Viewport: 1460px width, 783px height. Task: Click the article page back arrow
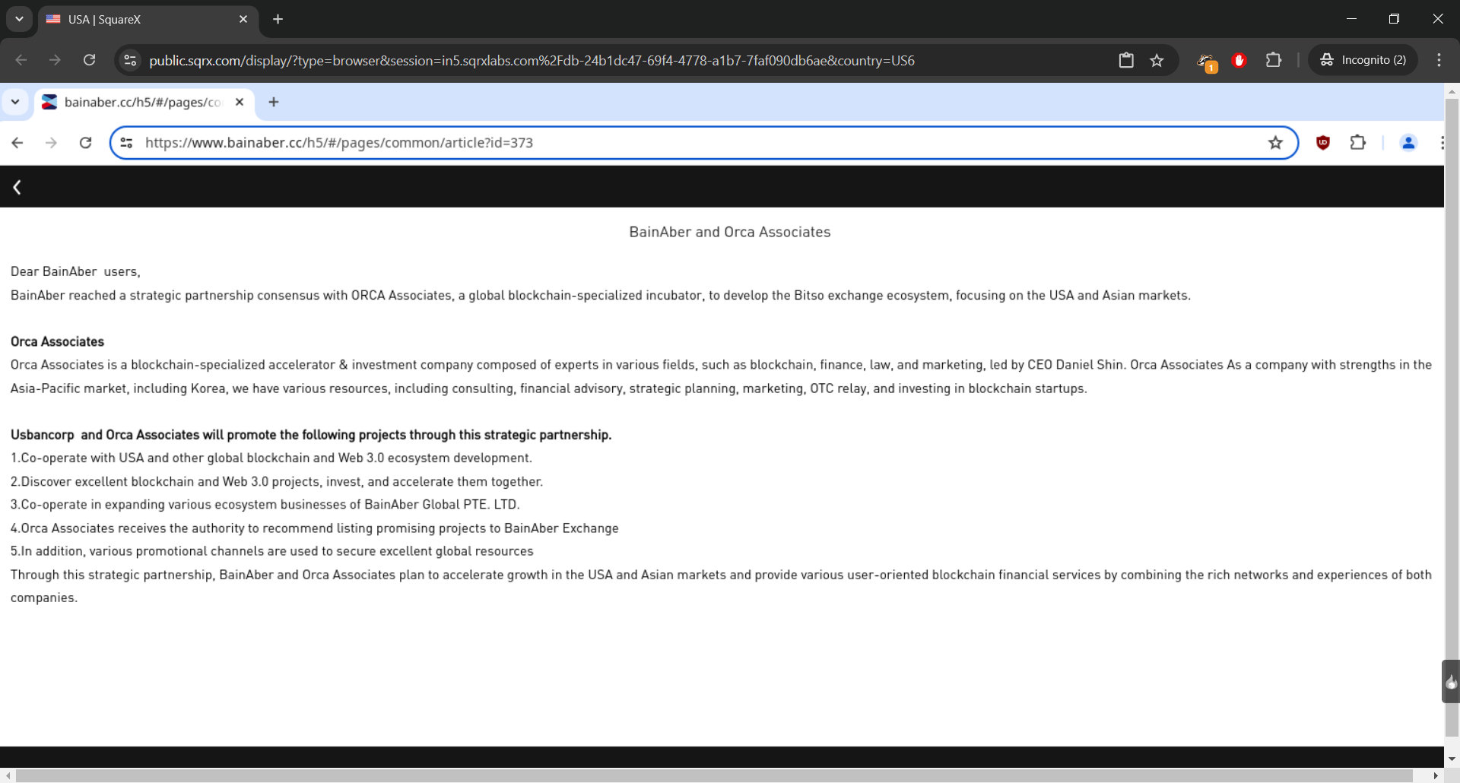17,187
